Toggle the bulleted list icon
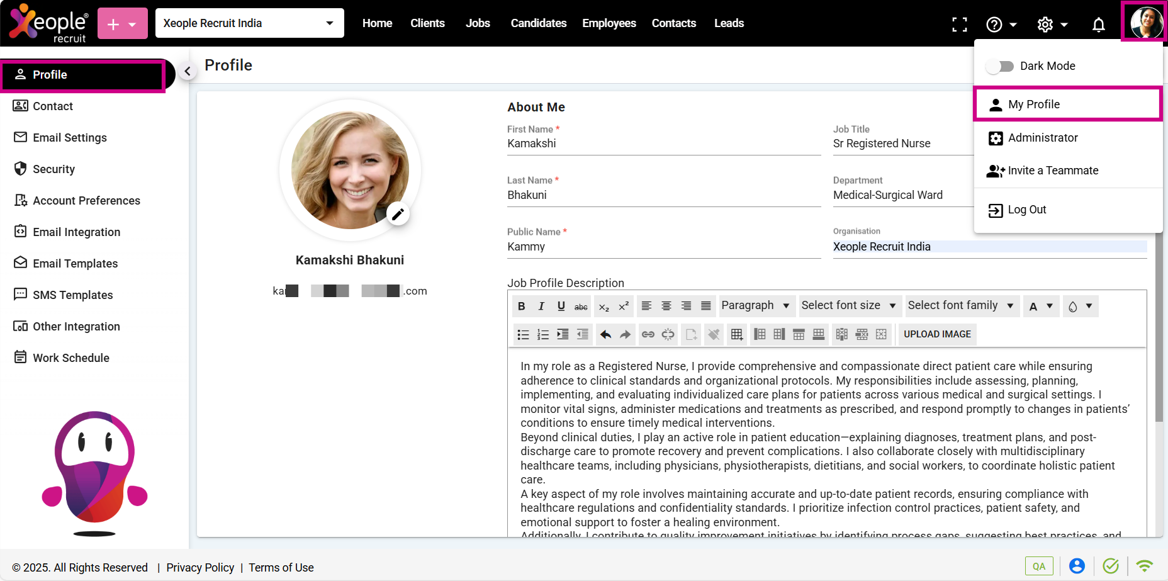Viewport: 1168px width, 581px height. [x=523, y=334]
